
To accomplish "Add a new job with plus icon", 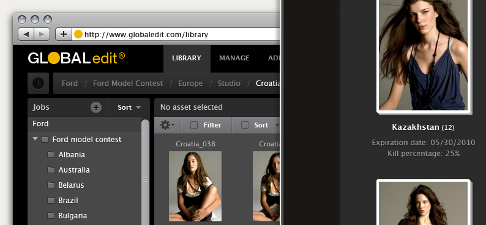I will [96, 107].
